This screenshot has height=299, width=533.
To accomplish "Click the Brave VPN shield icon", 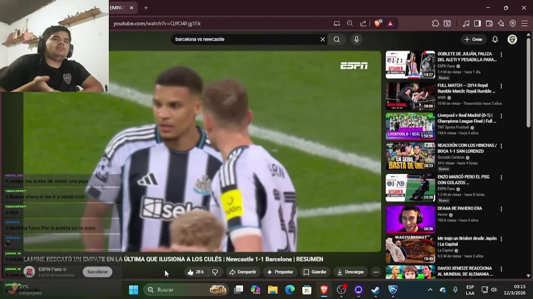I will tap(513, 24).
